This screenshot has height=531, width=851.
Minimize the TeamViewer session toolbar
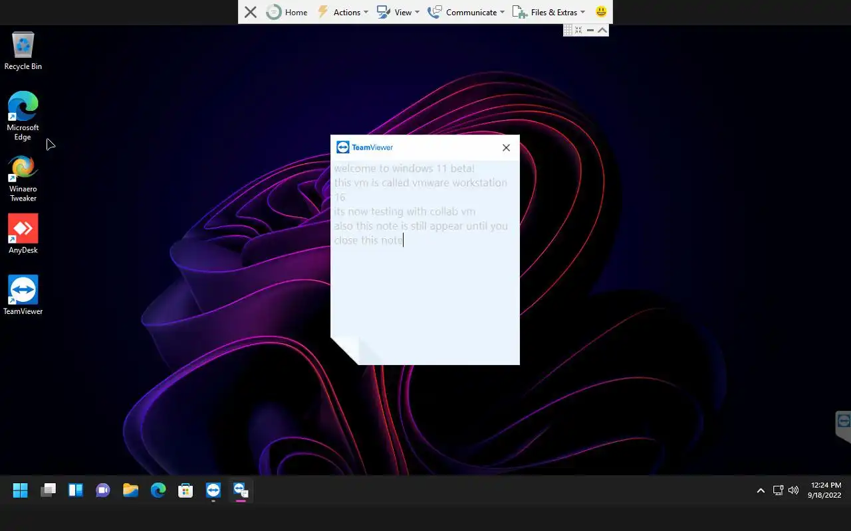tap(590, 30)
